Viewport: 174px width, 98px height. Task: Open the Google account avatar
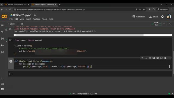pyautogui.click(x=169, y=17)
